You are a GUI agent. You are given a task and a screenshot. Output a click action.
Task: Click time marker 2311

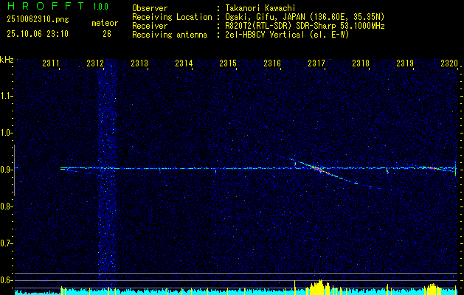pos(51,63)
